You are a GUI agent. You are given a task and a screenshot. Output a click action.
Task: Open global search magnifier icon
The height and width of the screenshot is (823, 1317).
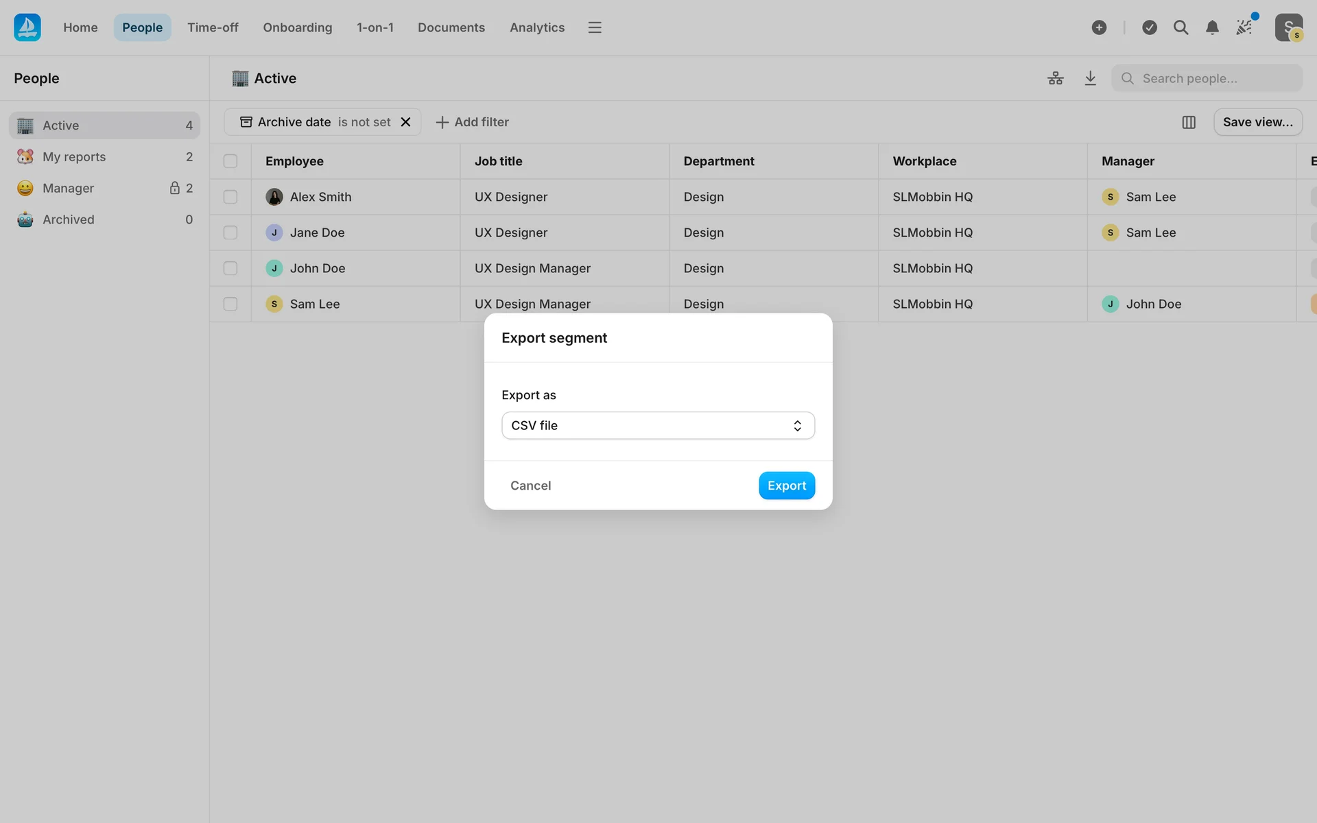1180,27
